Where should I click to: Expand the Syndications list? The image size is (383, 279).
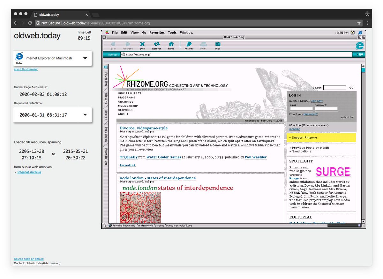click(x=300, y=151)
